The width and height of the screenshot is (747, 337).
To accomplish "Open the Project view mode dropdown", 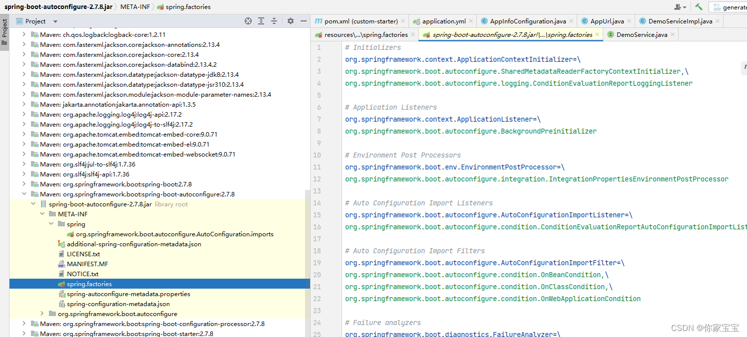I will coord(54,21).
